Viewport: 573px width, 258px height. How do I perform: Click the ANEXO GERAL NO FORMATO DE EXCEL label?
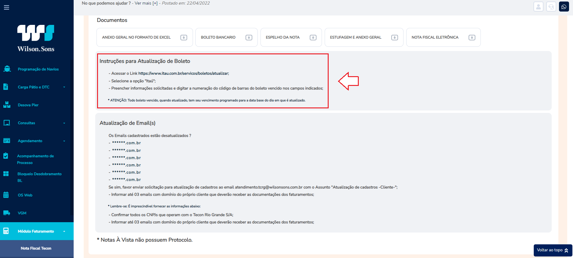(x=136, y=37)
